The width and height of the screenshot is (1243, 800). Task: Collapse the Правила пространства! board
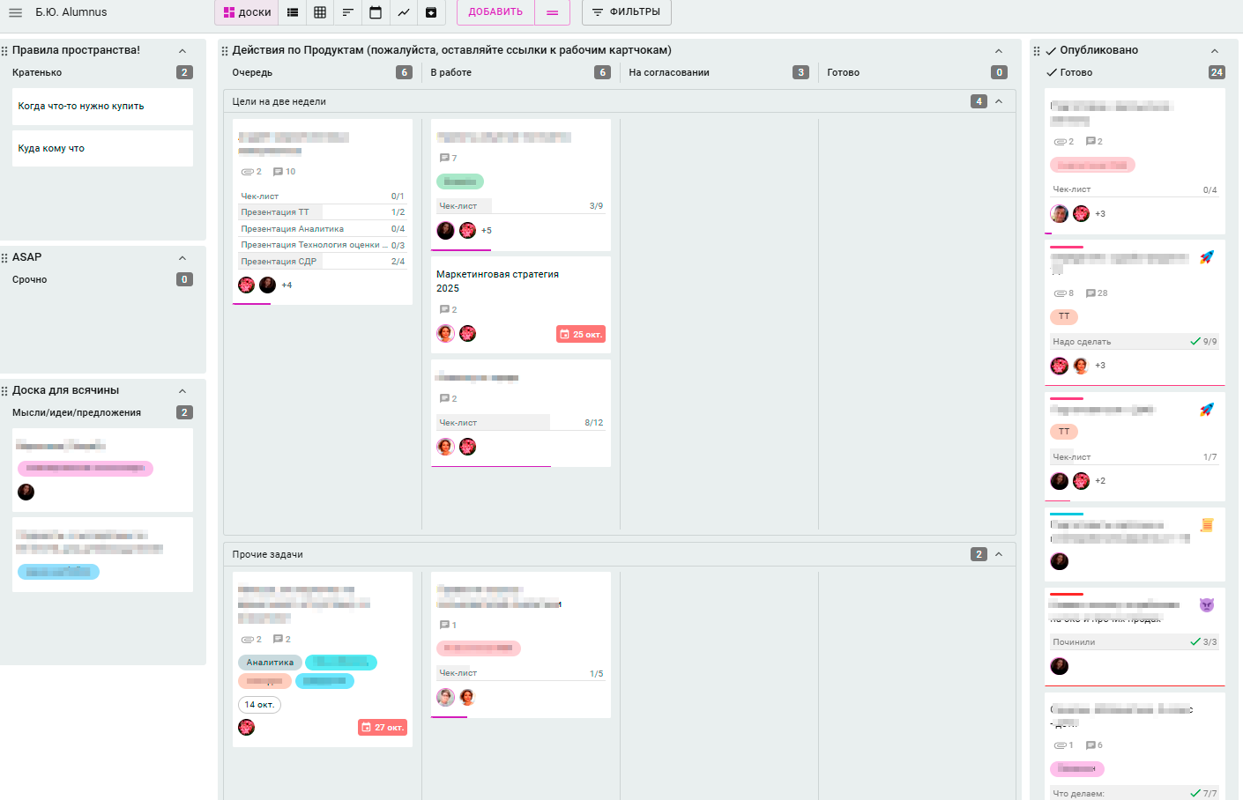182,51
